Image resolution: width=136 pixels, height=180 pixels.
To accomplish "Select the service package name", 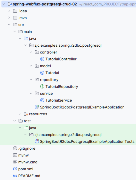I will click(x=46, y=94).
